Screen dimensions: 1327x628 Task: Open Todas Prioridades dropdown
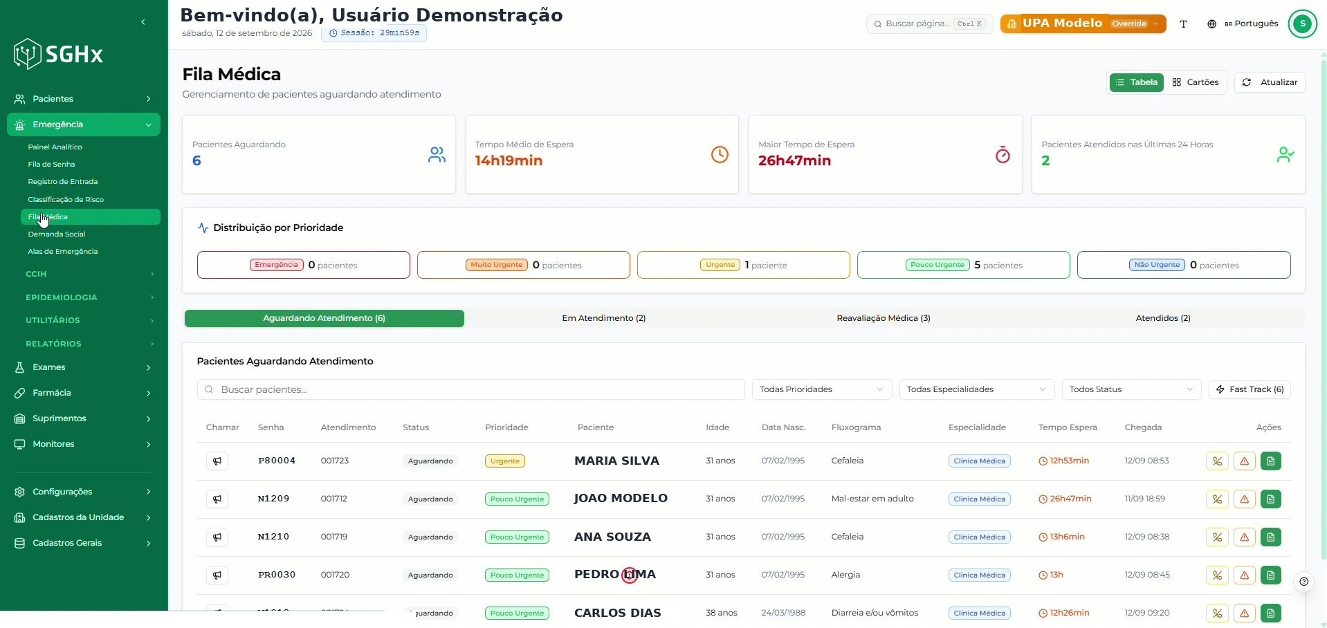point(822,389)
